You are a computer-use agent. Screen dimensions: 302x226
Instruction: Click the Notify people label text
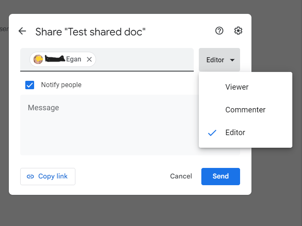click(61, 85)
